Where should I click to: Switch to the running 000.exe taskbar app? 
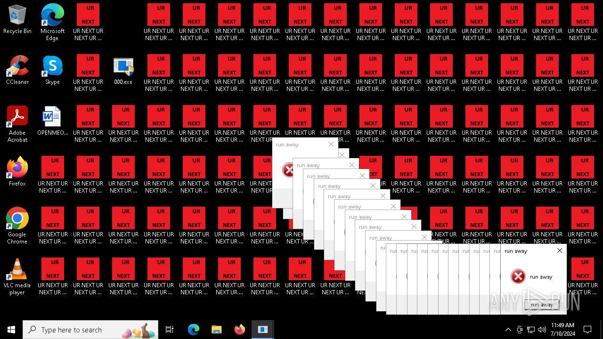point(263,330)
